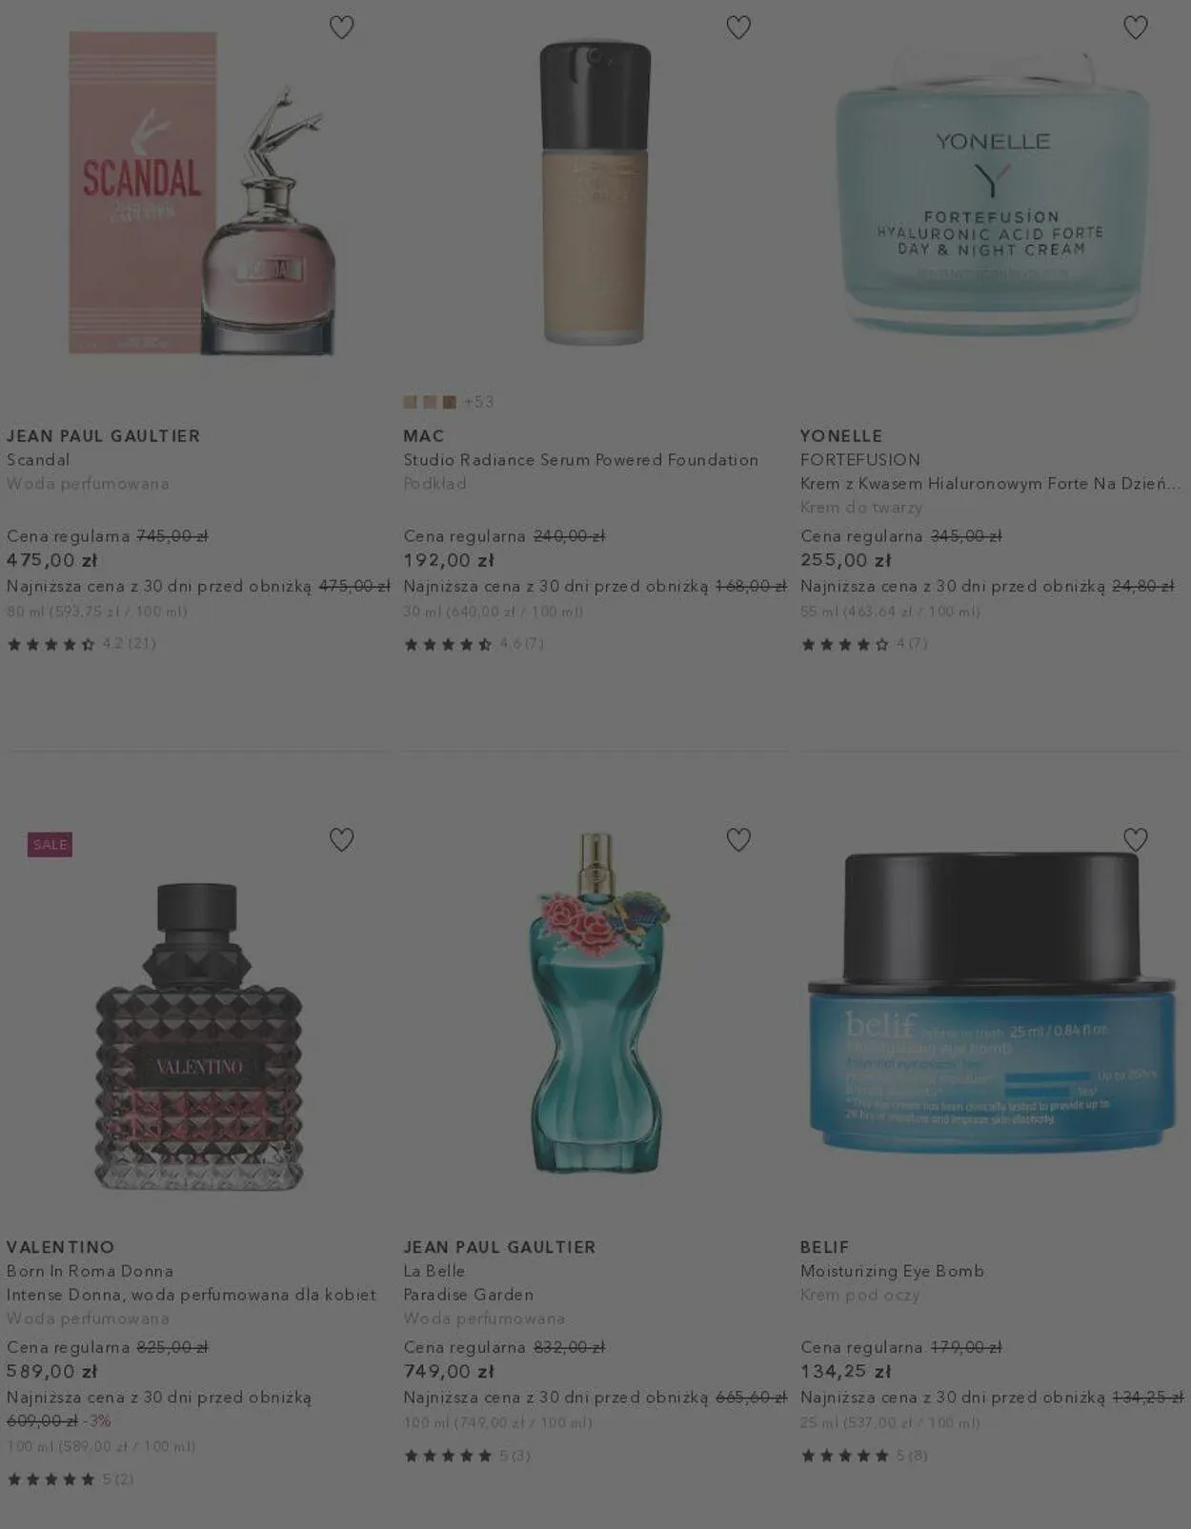The height and width of the screenshot is (1529, 1191).
Task: Show the +53 more foundation shades
Action: pos(478,402)
